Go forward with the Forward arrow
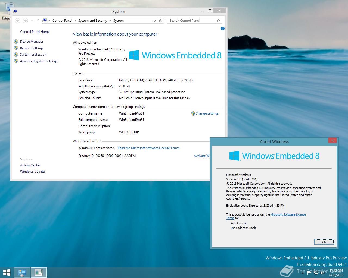 (x=25, y=21)
